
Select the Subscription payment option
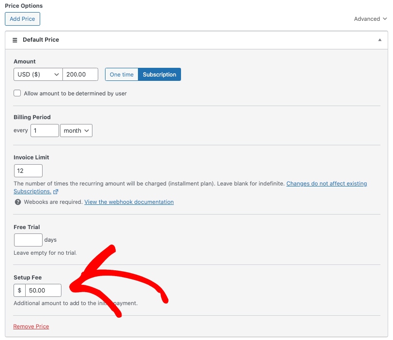[x=159, y=75]
